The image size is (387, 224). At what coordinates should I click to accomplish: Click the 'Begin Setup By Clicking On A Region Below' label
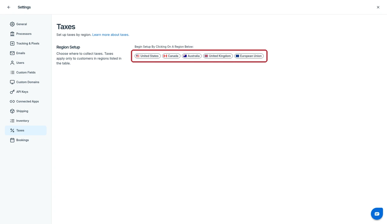click(x=164, y=47)
